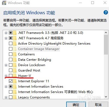Click the Legacy Components folder icon

point(15,97)
